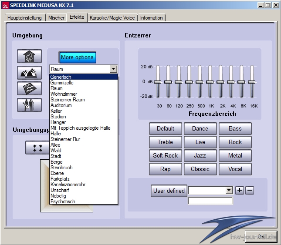Choose Stadion from the environment list
The image size is (281, 245).
click(84, 117)
